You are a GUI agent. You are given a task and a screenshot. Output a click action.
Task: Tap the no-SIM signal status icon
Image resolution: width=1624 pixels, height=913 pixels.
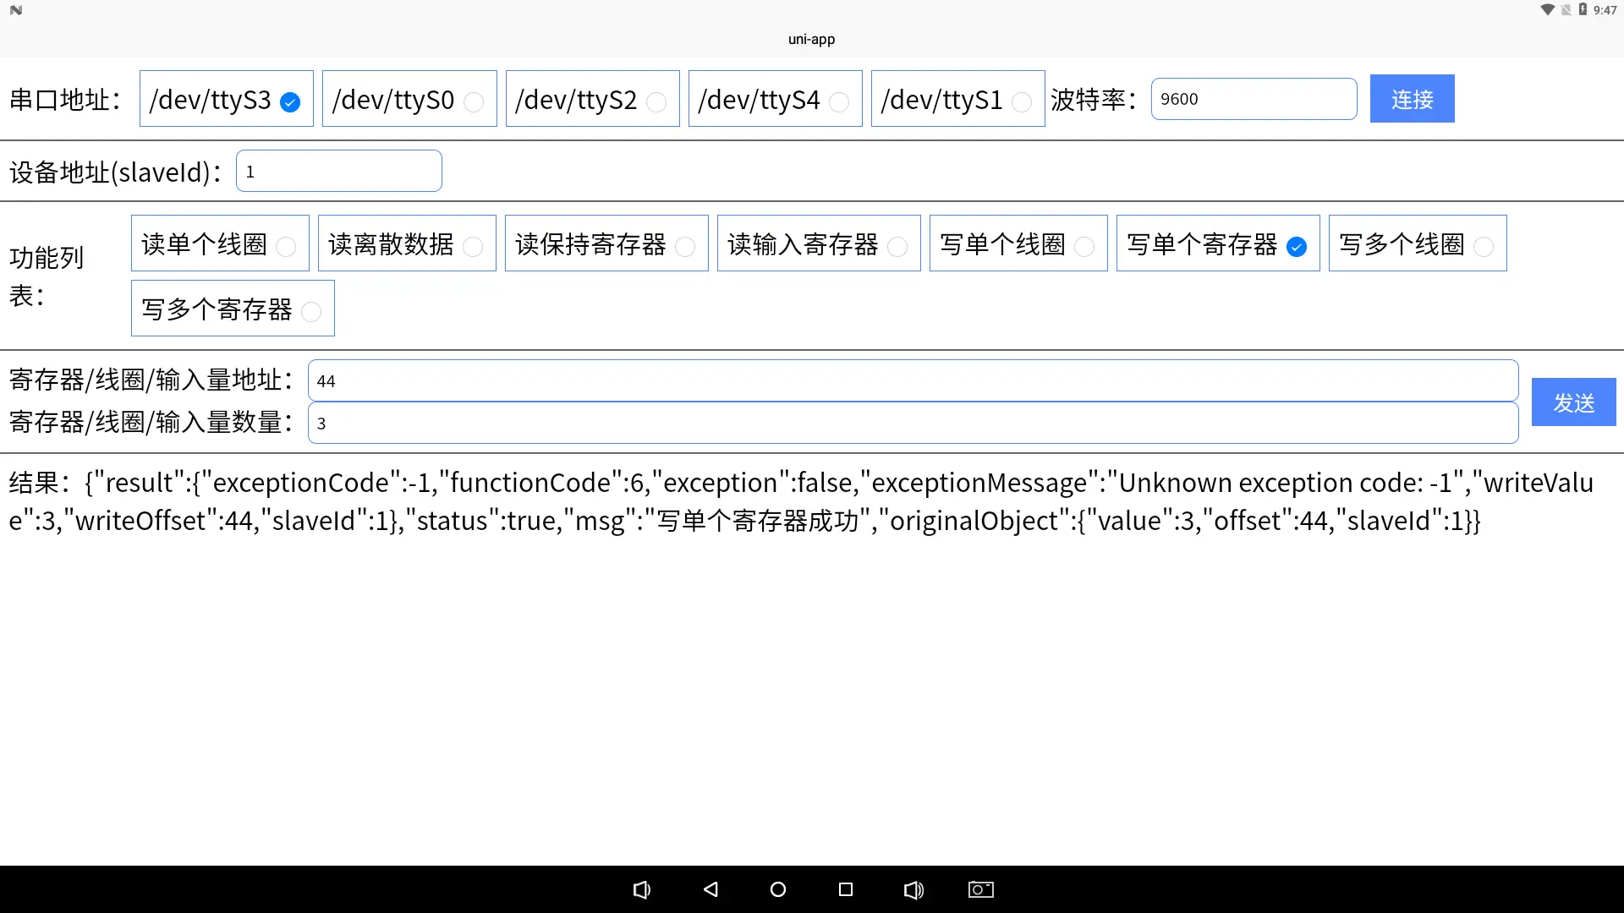[x=1566, y=10]
